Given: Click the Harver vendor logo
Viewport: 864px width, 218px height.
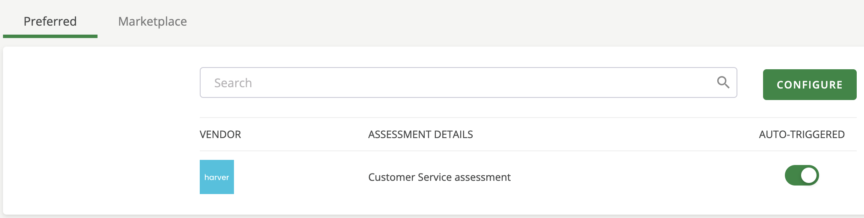Looking at the screenshot, I should 217,177.
